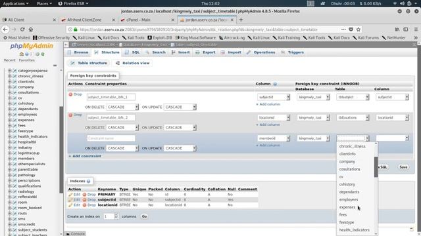Open page actions three-dot menu

coord(343,29)
